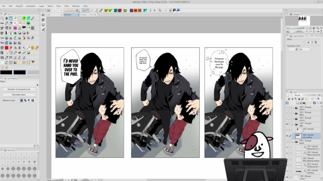
Task: Open the Filter menu
Action: point(66,6)
